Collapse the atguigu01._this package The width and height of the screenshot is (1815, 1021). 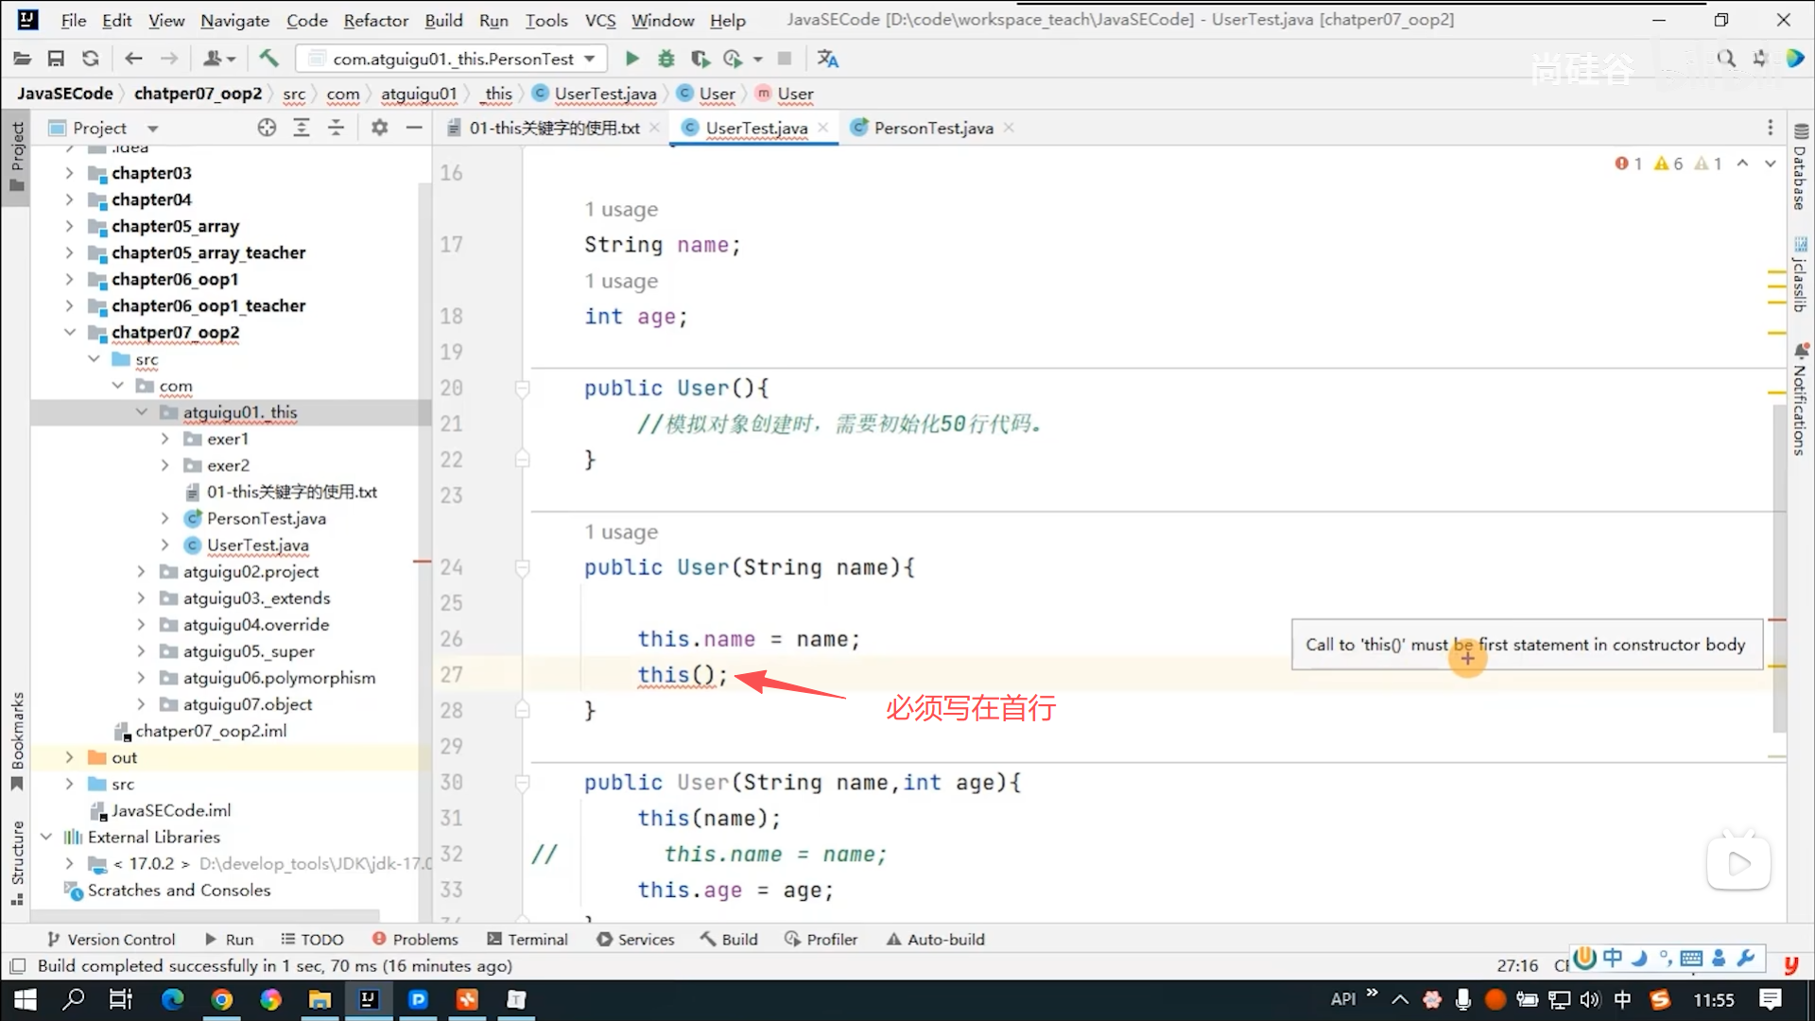(142, 412)
